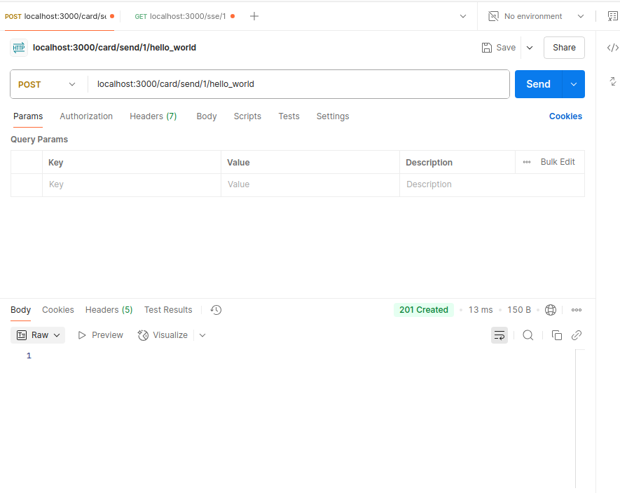Expand the Save options chevron

530,48
